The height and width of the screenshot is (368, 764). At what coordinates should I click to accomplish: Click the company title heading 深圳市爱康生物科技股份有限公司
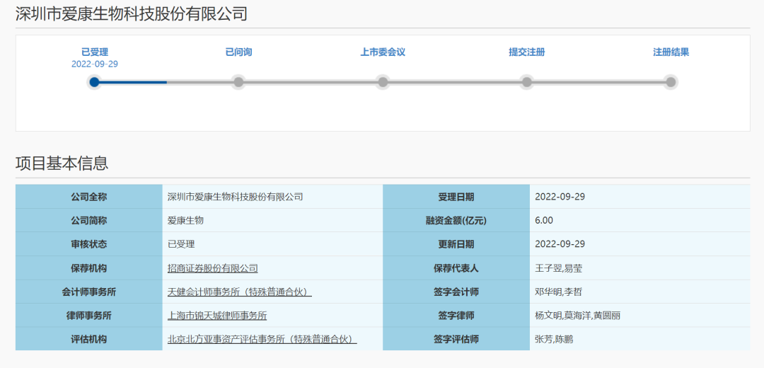tap(132, 13)
